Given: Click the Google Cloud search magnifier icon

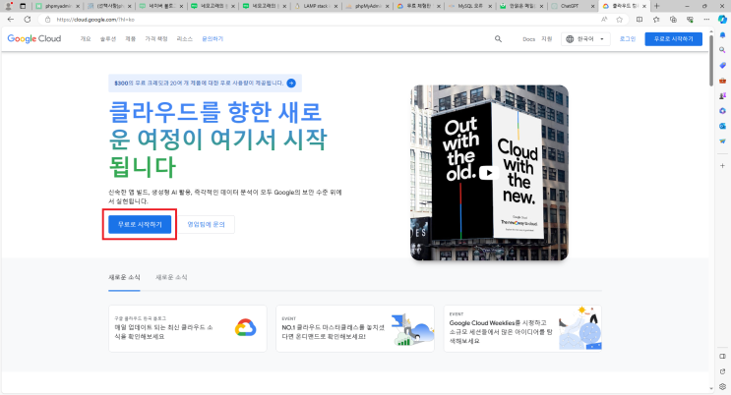Looking at the screenshot, I should click(499, 39).
